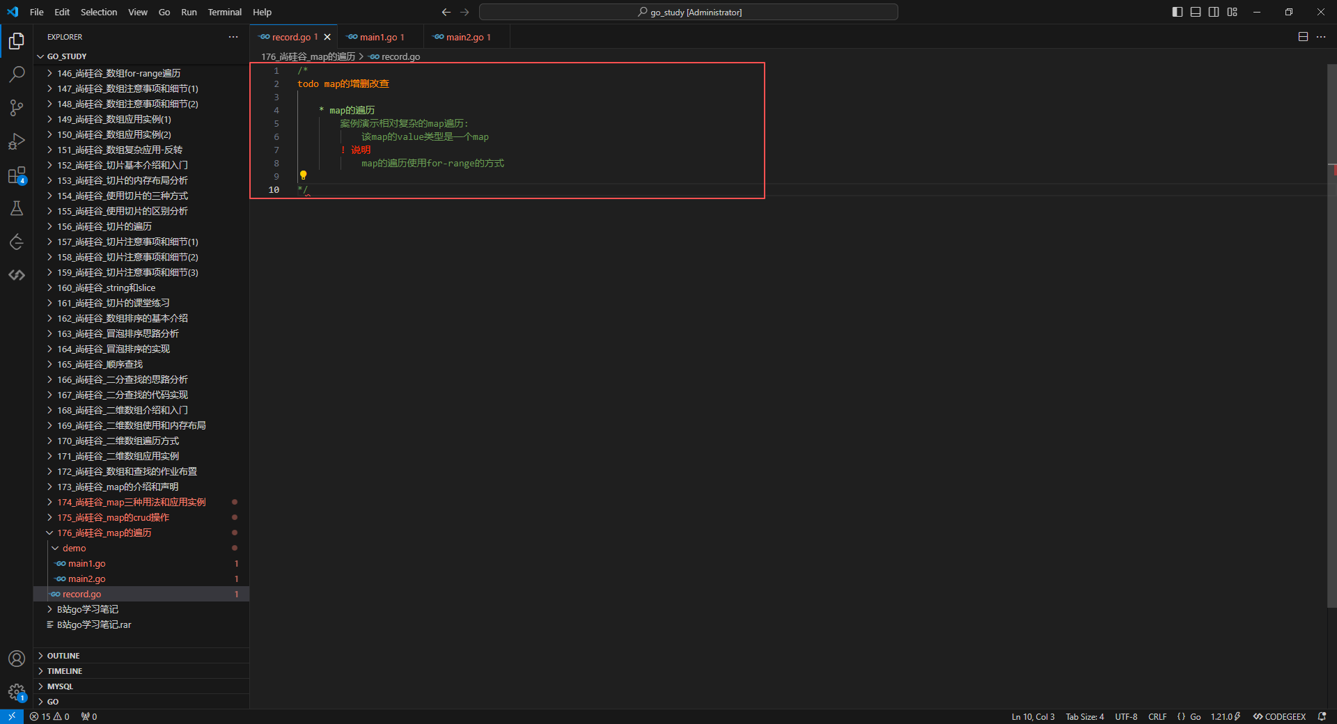Close the record.go editor tab
Screen dimensions: 1337x724
click(x=327, y=37)
